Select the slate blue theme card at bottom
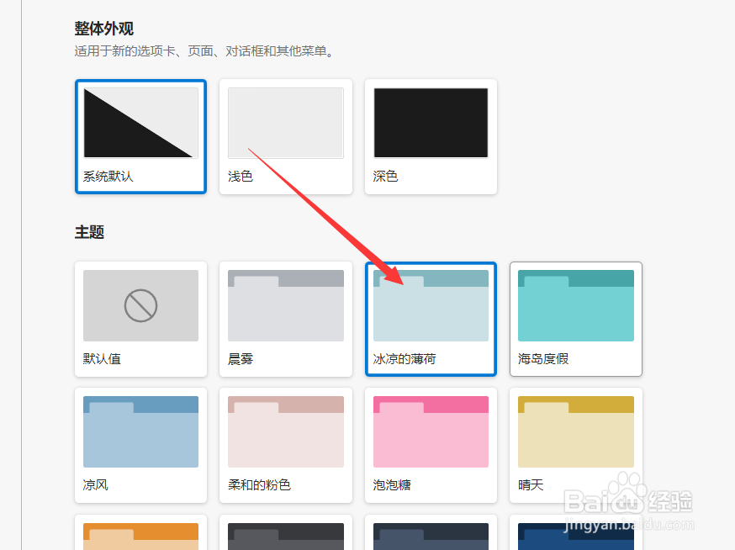 [x=431, y=532]
